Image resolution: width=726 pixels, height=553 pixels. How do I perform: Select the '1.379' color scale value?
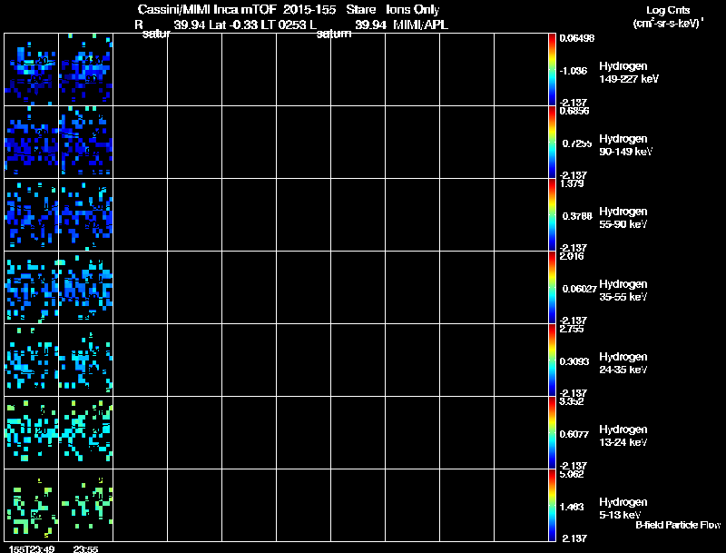572,183
